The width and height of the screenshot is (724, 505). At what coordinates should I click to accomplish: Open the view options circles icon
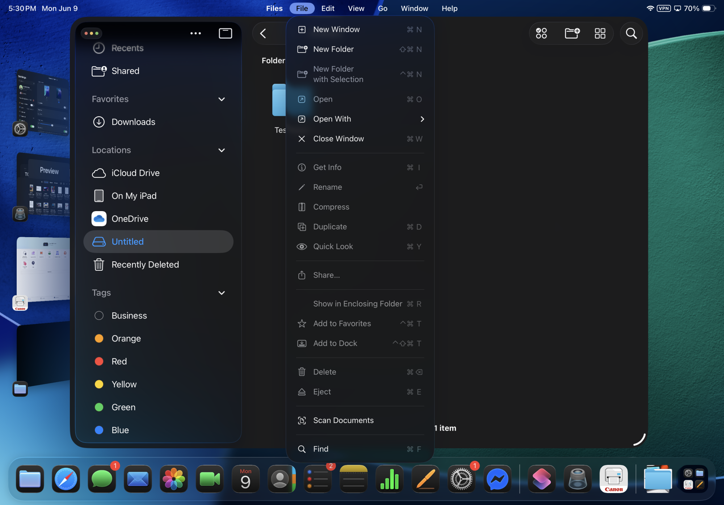tap(541, 33)
